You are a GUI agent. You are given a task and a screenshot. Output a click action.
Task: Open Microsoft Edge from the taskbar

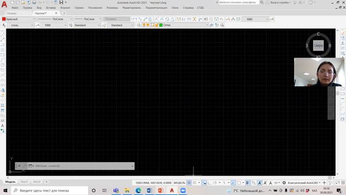(x=138, y=190)
